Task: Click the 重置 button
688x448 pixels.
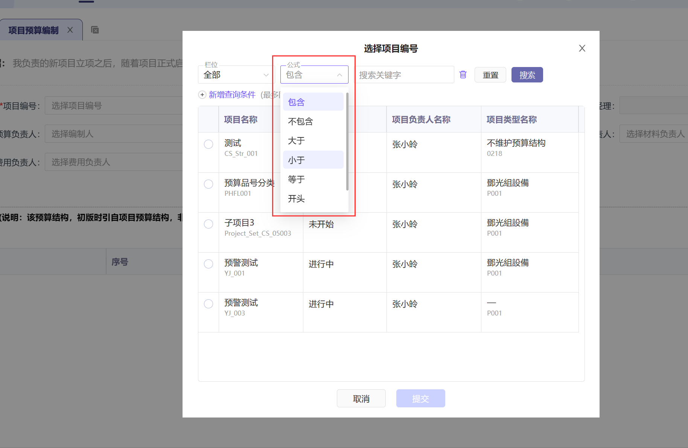Action: click(490, 75)
